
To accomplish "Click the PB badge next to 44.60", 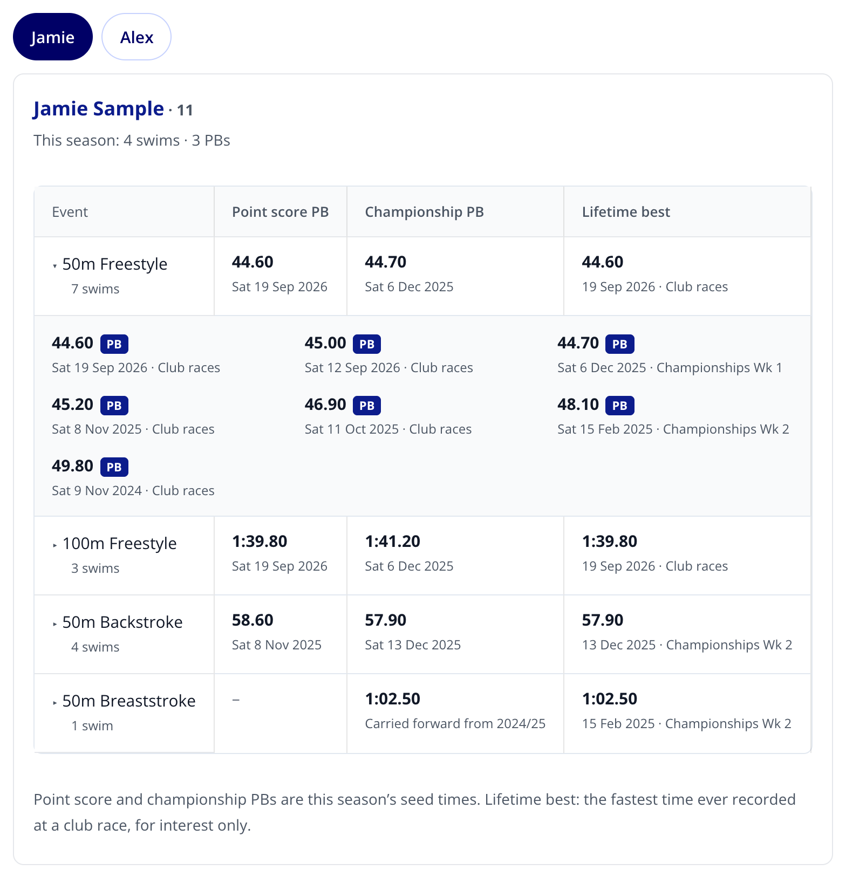I will pyautogui.click(x=114, y=344).
